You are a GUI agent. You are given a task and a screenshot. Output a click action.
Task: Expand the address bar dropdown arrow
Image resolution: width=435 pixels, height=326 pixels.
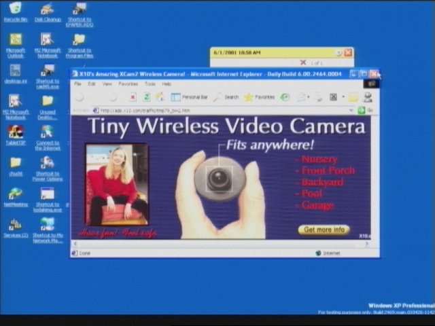(351, 110)
